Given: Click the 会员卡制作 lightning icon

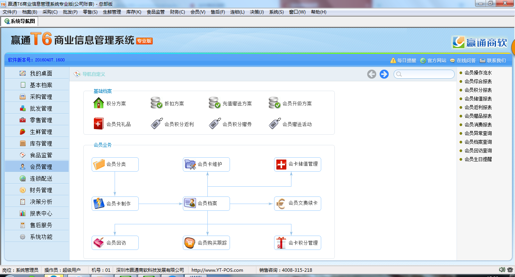Looking at the screenshot, I should point(99,204).
